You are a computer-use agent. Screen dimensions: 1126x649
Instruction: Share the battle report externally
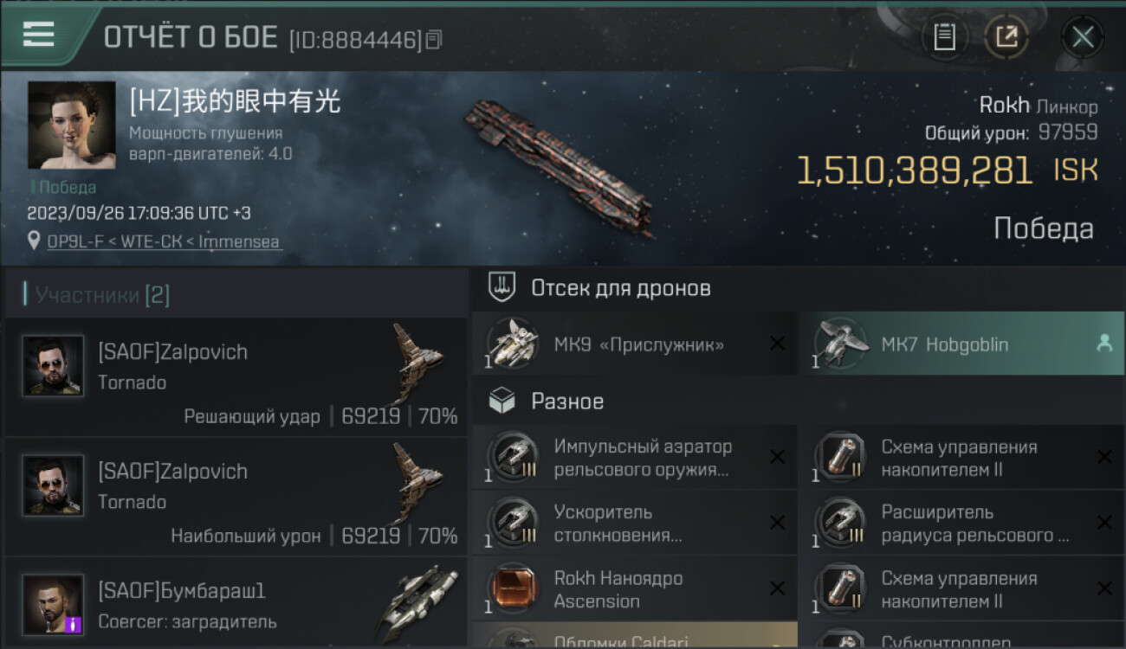click(x=1006, y=37)
